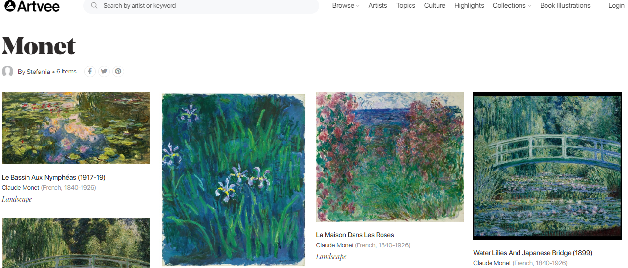Click the Login link
Image resolution: width=628 pixels, height=268 pixels.
(616, 6)
